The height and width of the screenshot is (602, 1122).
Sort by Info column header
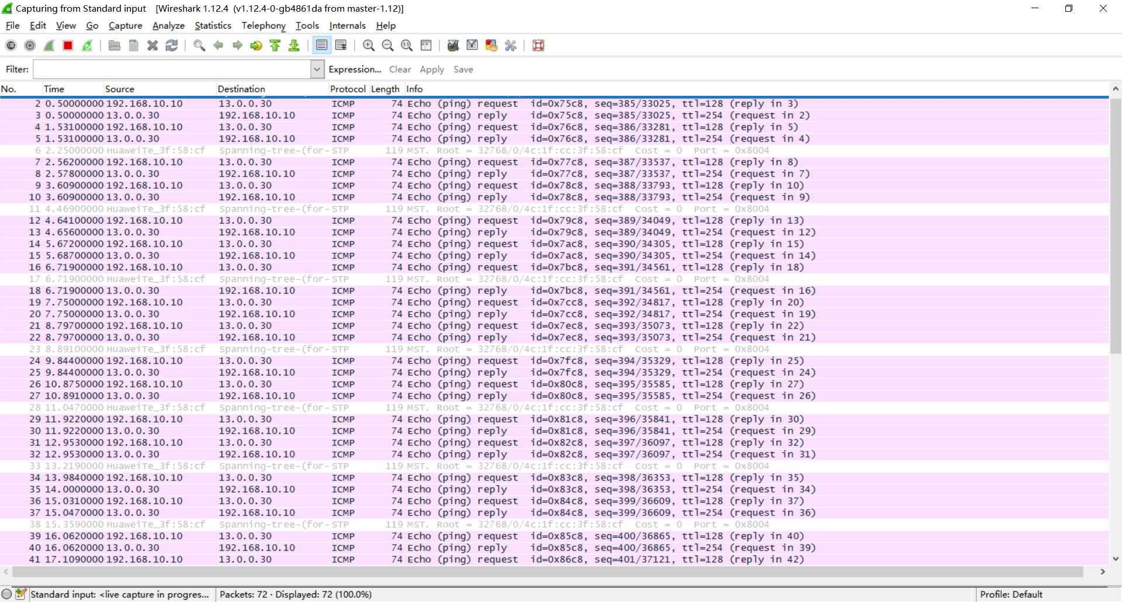pos(757,89)
